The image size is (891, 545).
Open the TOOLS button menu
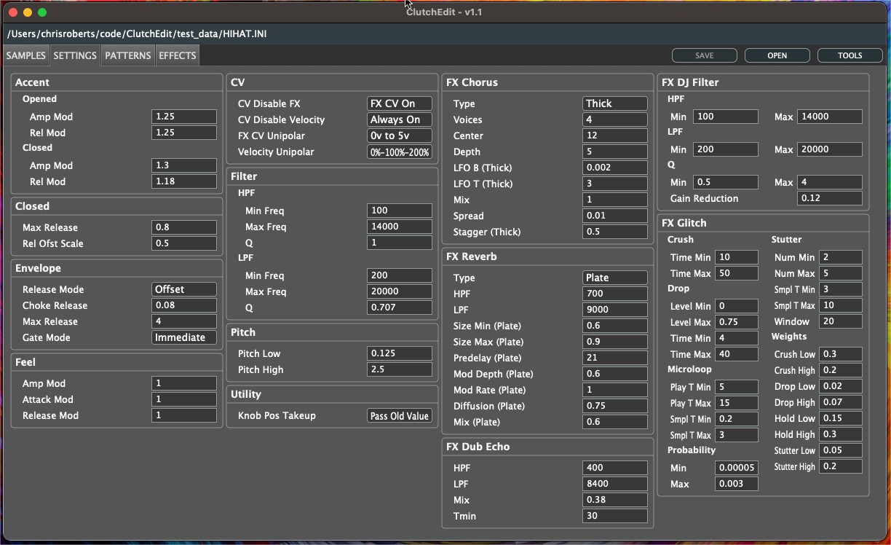coord(850,55)
